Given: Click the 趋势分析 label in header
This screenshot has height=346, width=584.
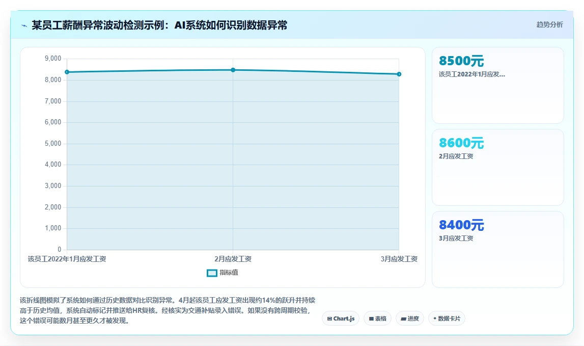Looking at the screenshot, I should click(549, 24).
